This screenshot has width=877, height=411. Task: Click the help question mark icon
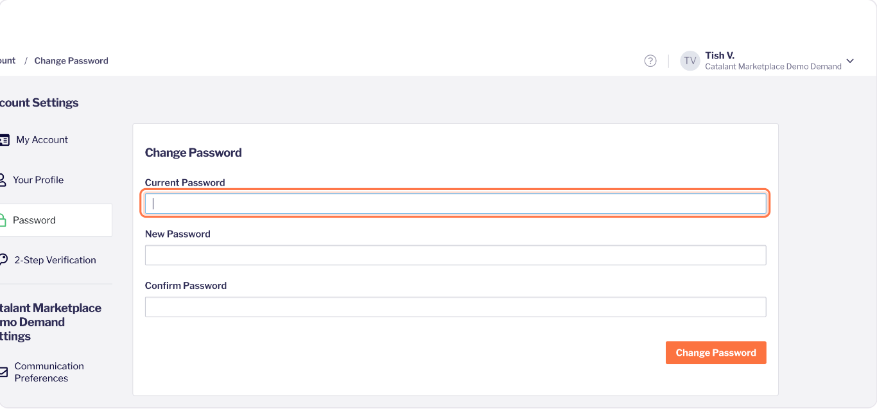point(650,61)
